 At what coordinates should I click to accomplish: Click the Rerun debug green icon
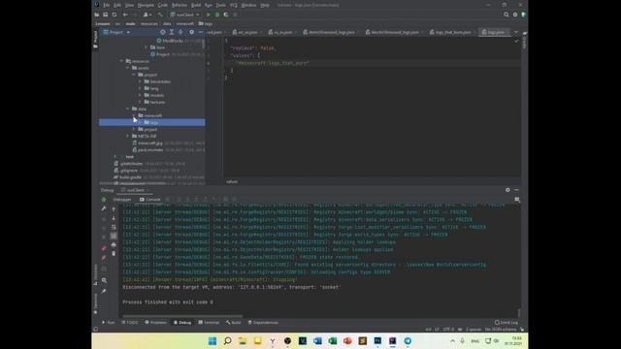click(x=104, y=200)
